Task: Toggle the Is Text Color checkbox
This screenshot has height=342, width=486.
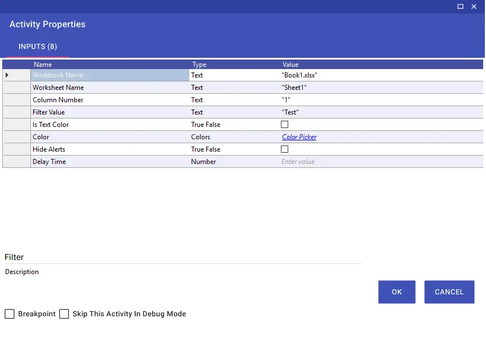Action: click(284, 125)
